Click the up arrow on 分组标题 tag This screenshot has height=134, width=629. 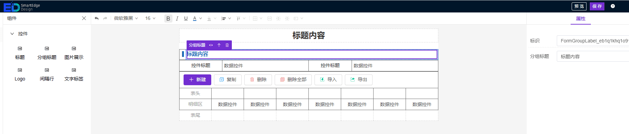coord(219,45)
